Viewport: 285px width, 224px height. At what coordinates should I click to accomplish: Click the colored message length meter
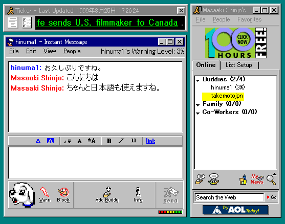170,212
